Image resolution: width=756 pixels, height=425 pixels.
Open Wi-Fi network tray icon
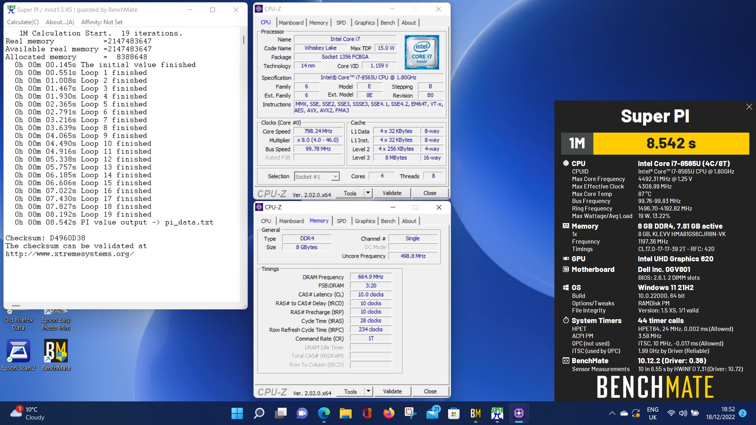(671, 413)
